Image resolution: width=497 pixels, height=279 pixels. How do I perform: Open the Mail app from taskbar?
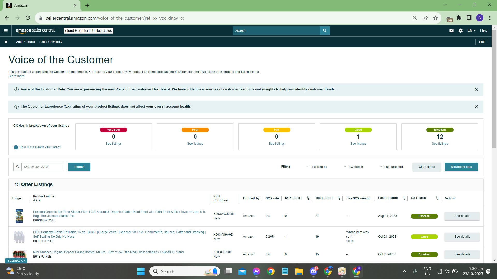(242, 271)
